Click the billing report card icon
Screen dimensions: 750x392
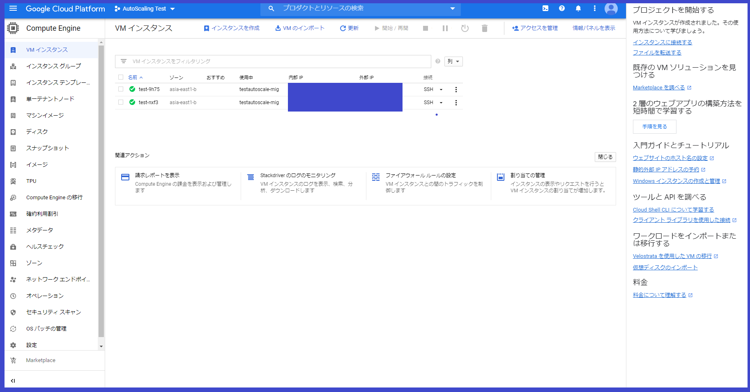[125, 177]
